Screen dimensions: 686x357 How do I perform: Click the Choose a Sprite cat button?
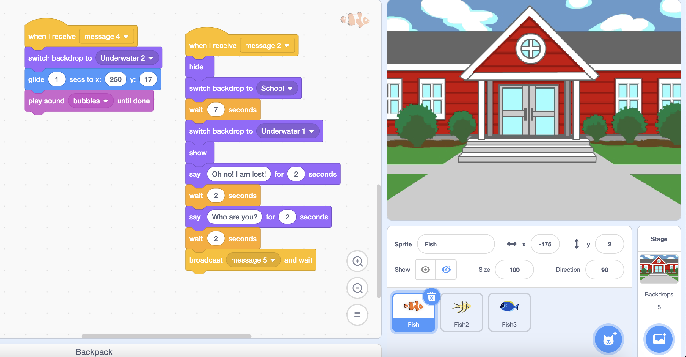click(x=608, y=339)
